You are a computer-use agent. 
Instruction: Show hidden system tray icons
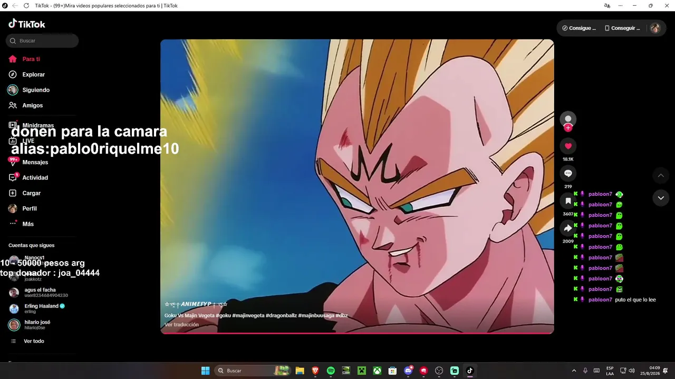(574, 371)
